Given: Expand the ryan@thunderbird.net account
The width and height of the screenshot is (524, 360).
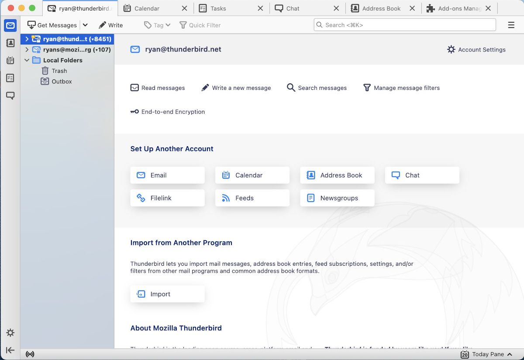Looking at the screenshot, I should [x=27, y=39].
